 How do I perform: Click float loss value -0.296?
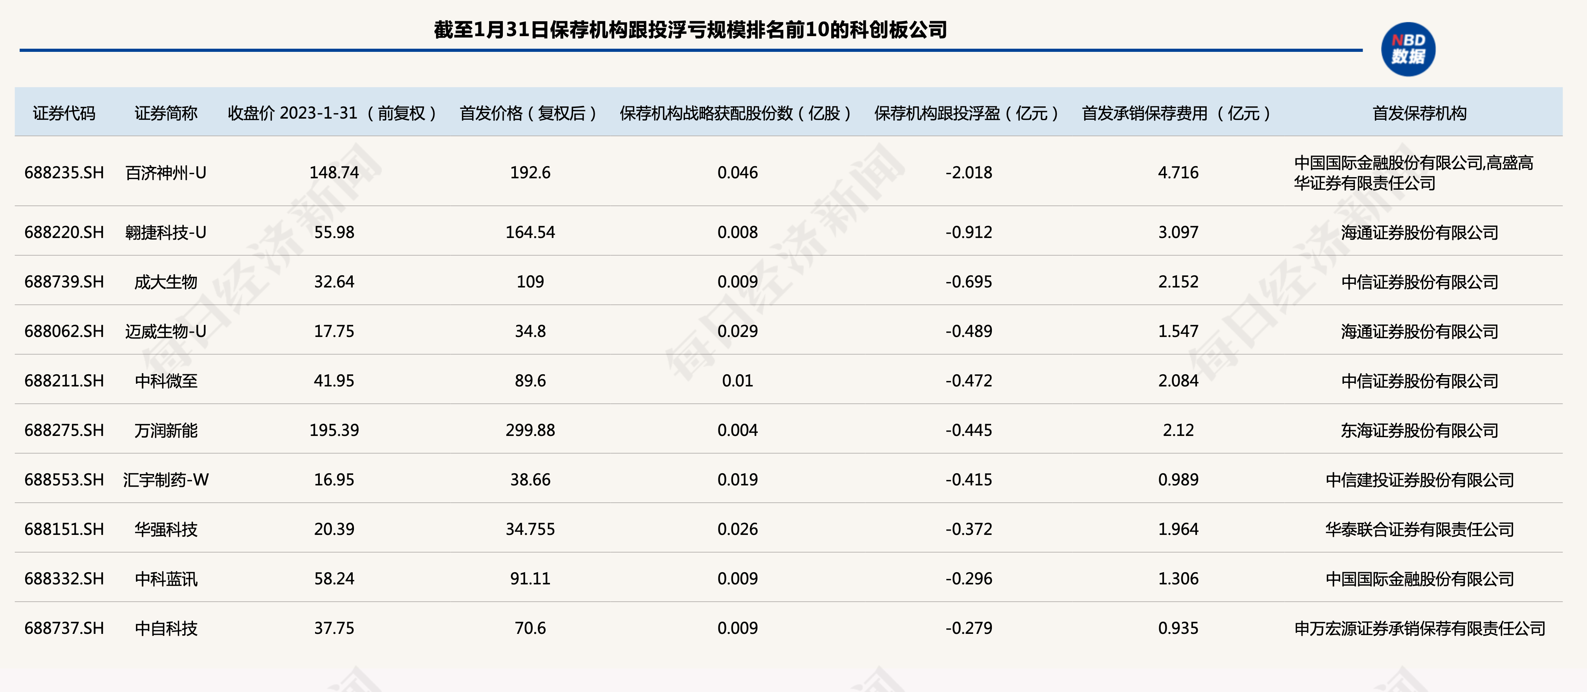click(x=968, y=578)
